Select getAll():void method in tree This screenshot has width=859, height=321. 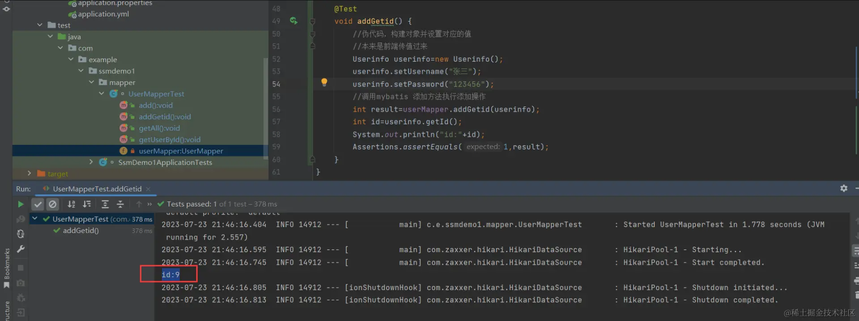[159, 128]
